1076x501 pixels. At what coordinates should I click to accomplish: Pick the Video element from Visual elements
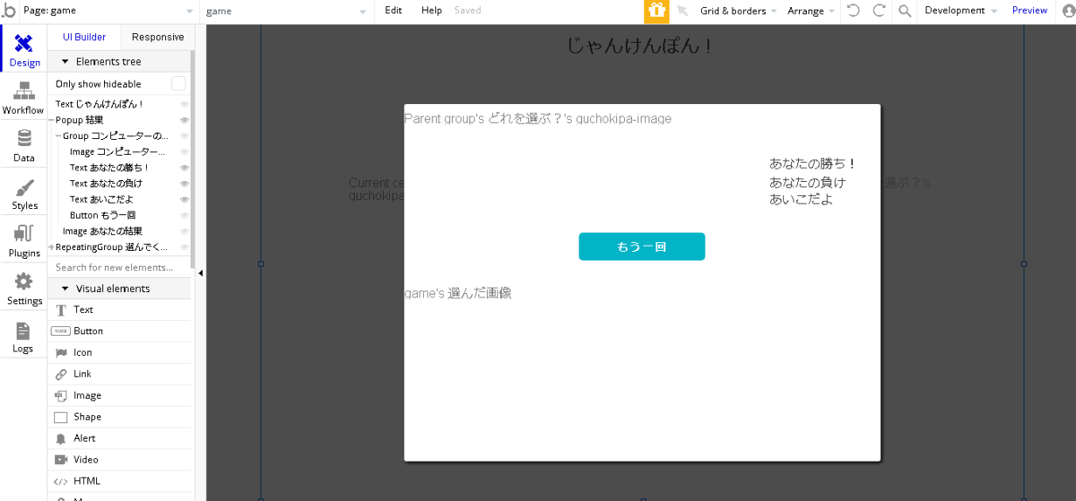[120, 460]
